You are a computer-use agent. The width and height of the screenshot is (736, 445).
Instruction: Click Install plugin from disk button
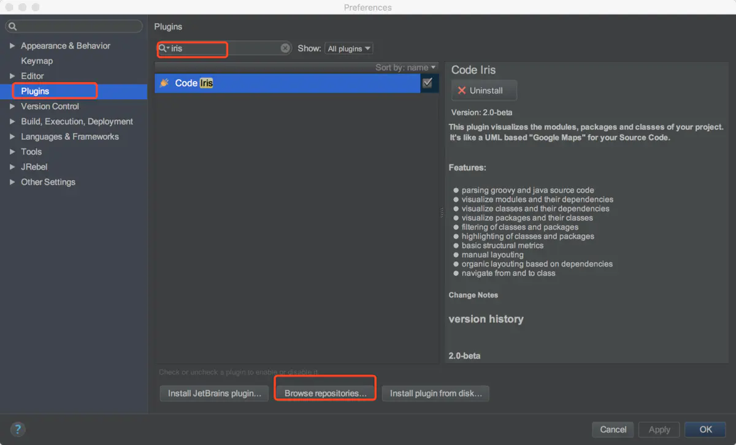click(435, 394)
